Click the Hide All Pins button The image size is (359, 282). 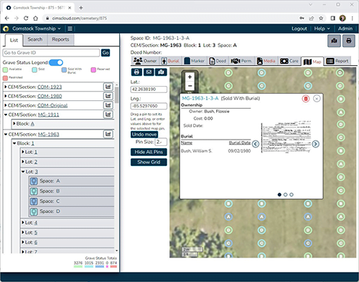pos(149,152)
